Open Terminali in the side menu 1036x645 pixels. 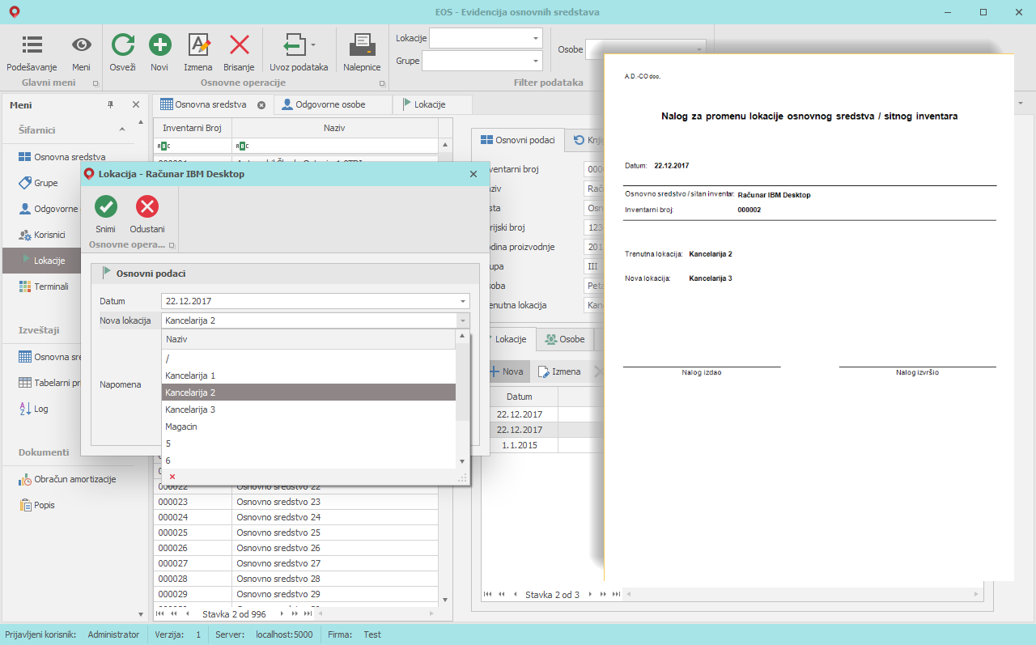[44, 286]
